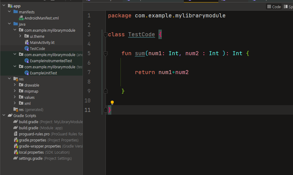
Task: Click the ExampleInstrumentedTest class icon
Action: coord(27,61)
